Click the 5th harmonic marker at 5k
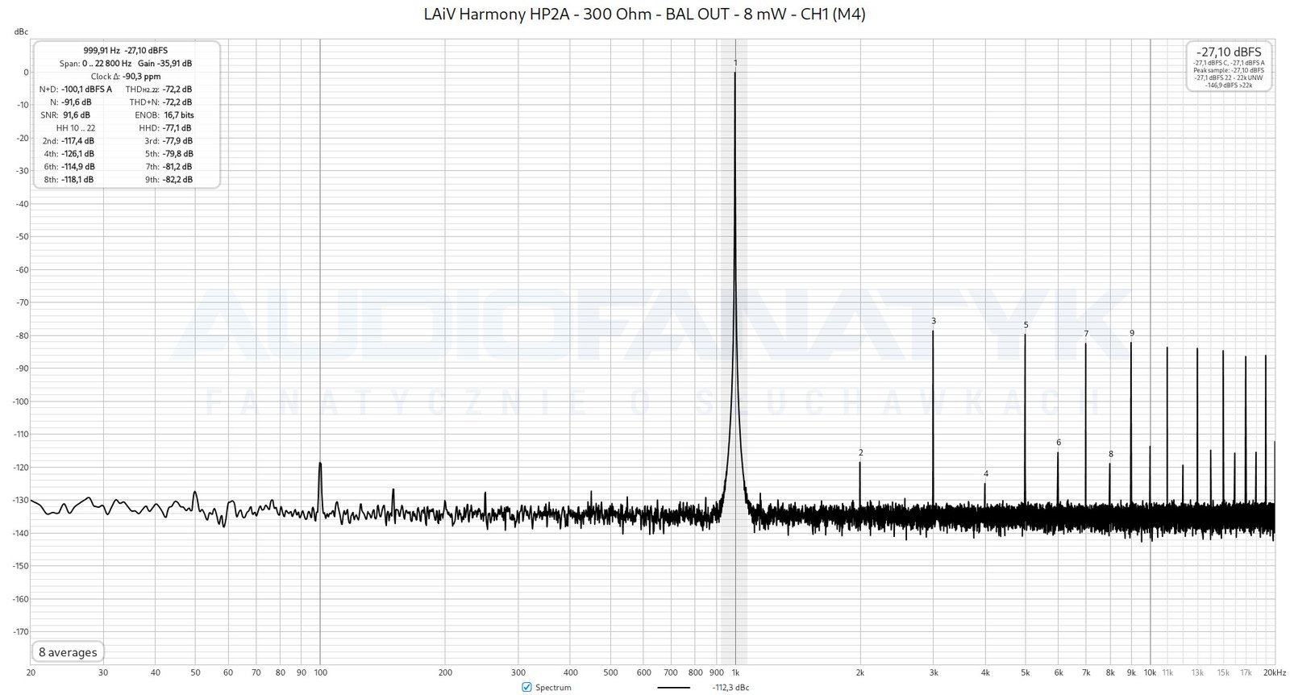 click(1026, 326)
